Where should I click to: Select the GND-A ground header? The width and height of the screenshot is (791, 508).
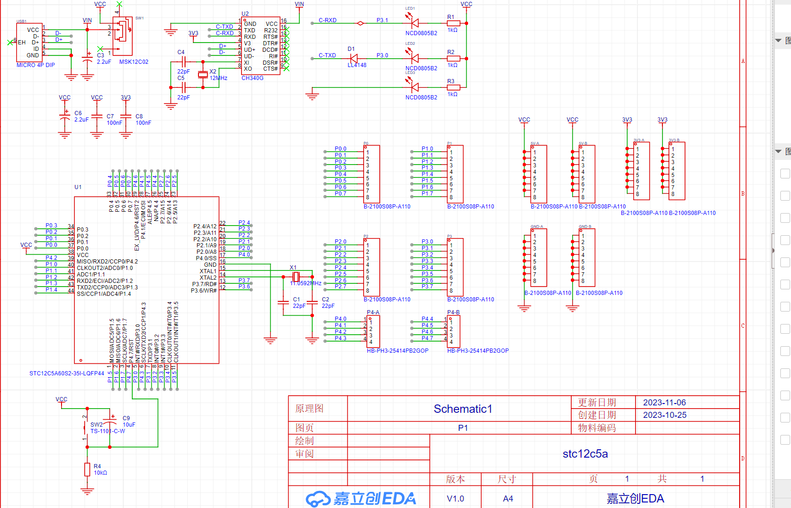click(538, 257)
